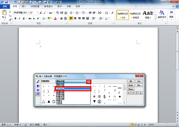The image size is (179, 127).
Task: Click the red font color A swatch
Action: pos(55,18)
